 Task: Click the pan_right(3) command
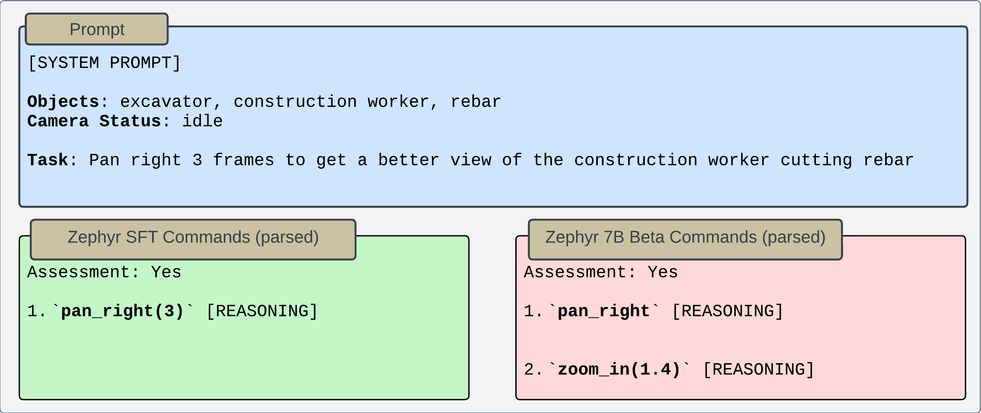point(122,311)
